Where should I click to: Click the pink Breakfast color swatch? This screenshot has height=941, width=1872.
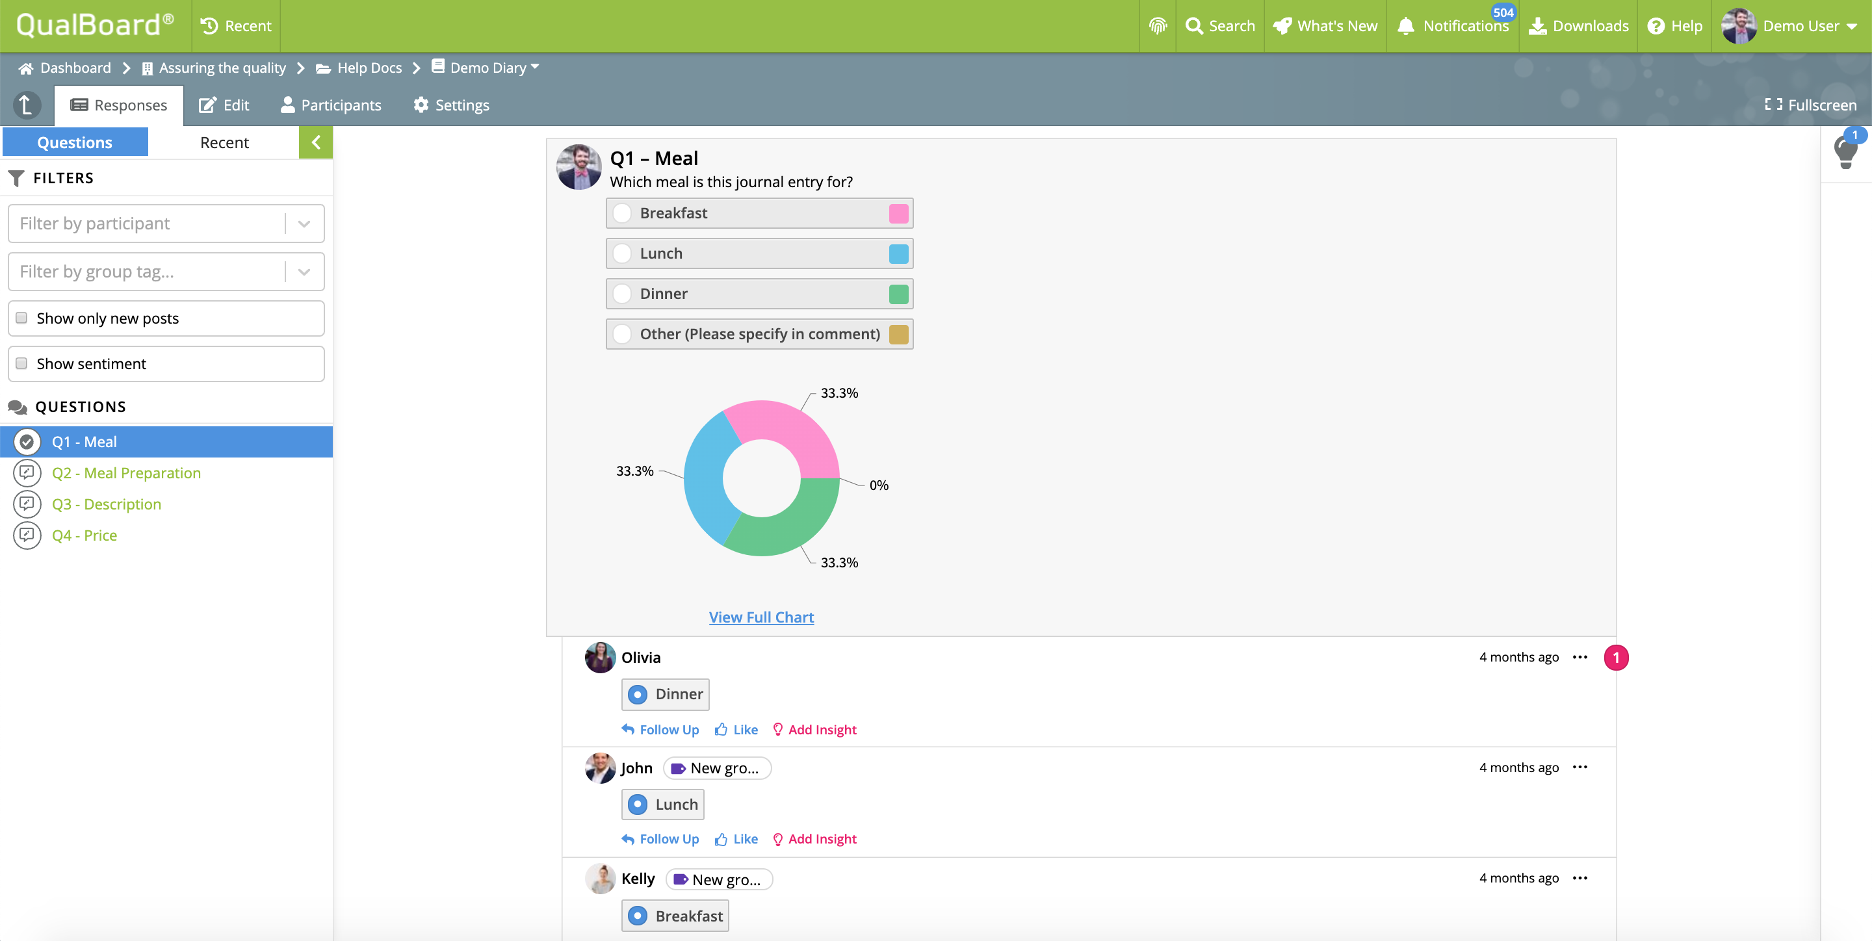pyautogui.click(x=898, y=214)
